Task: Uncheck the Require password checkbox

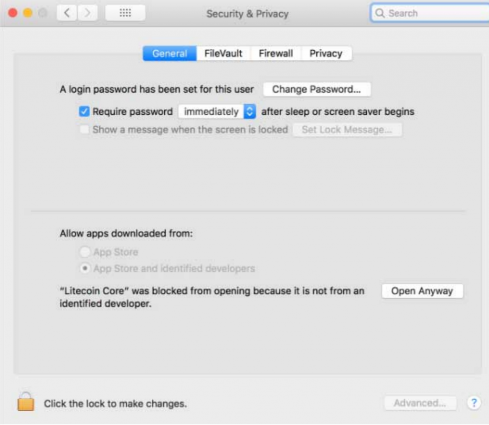Action: pos(84,111)
